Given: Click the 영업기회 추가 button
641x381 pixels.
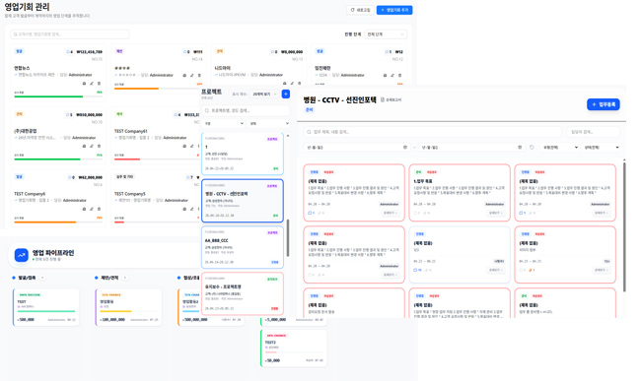Looking at the screenshot, I should (394, 10).
